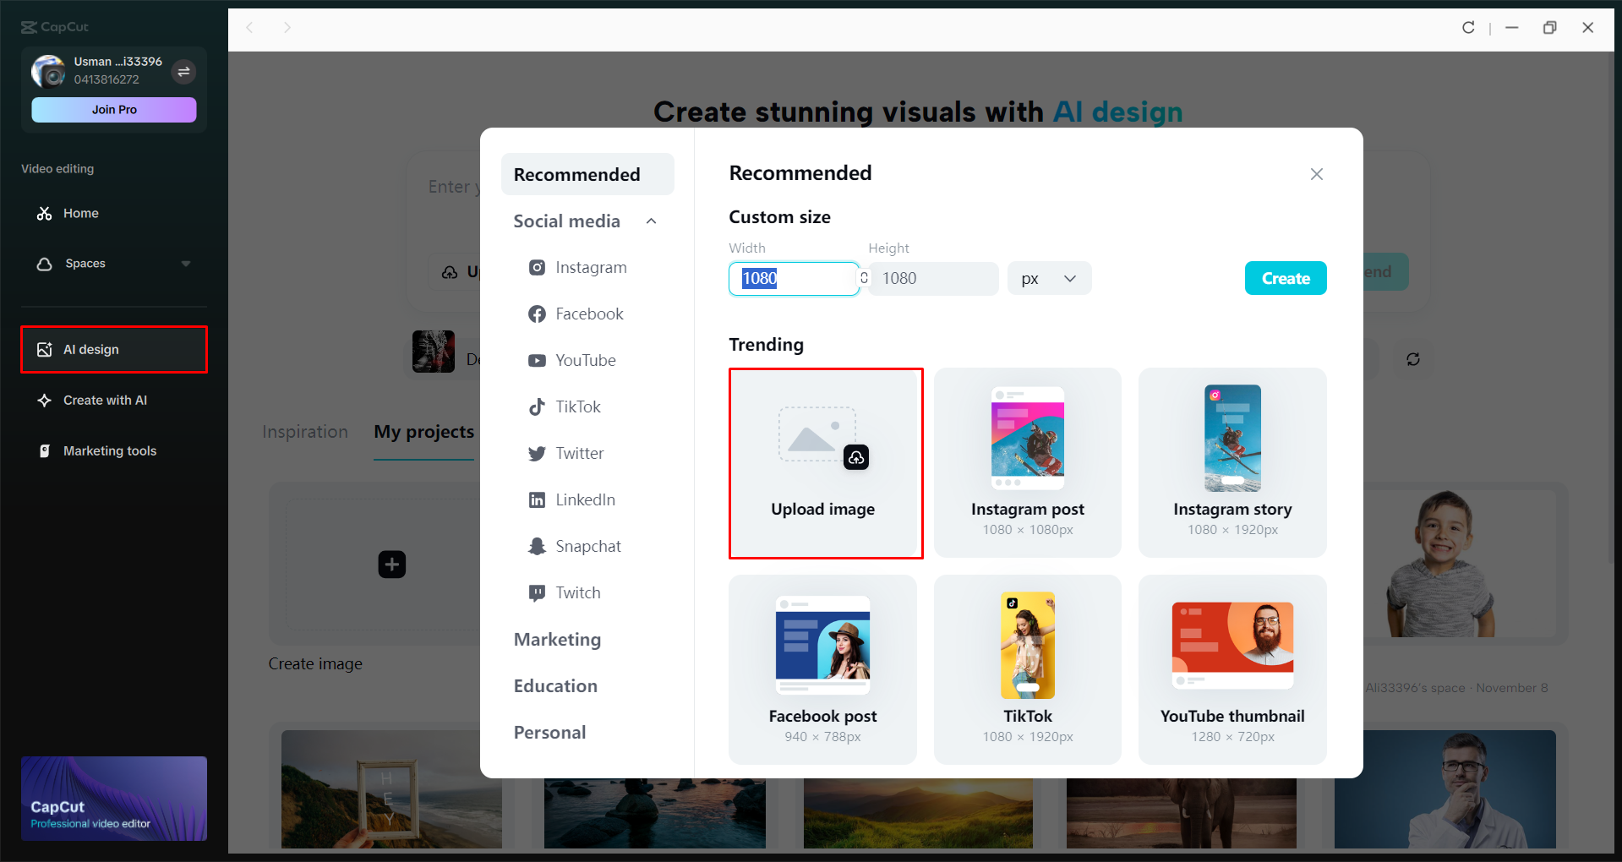
Task: Select LinkedIn from the social media list
Action: 538,499
